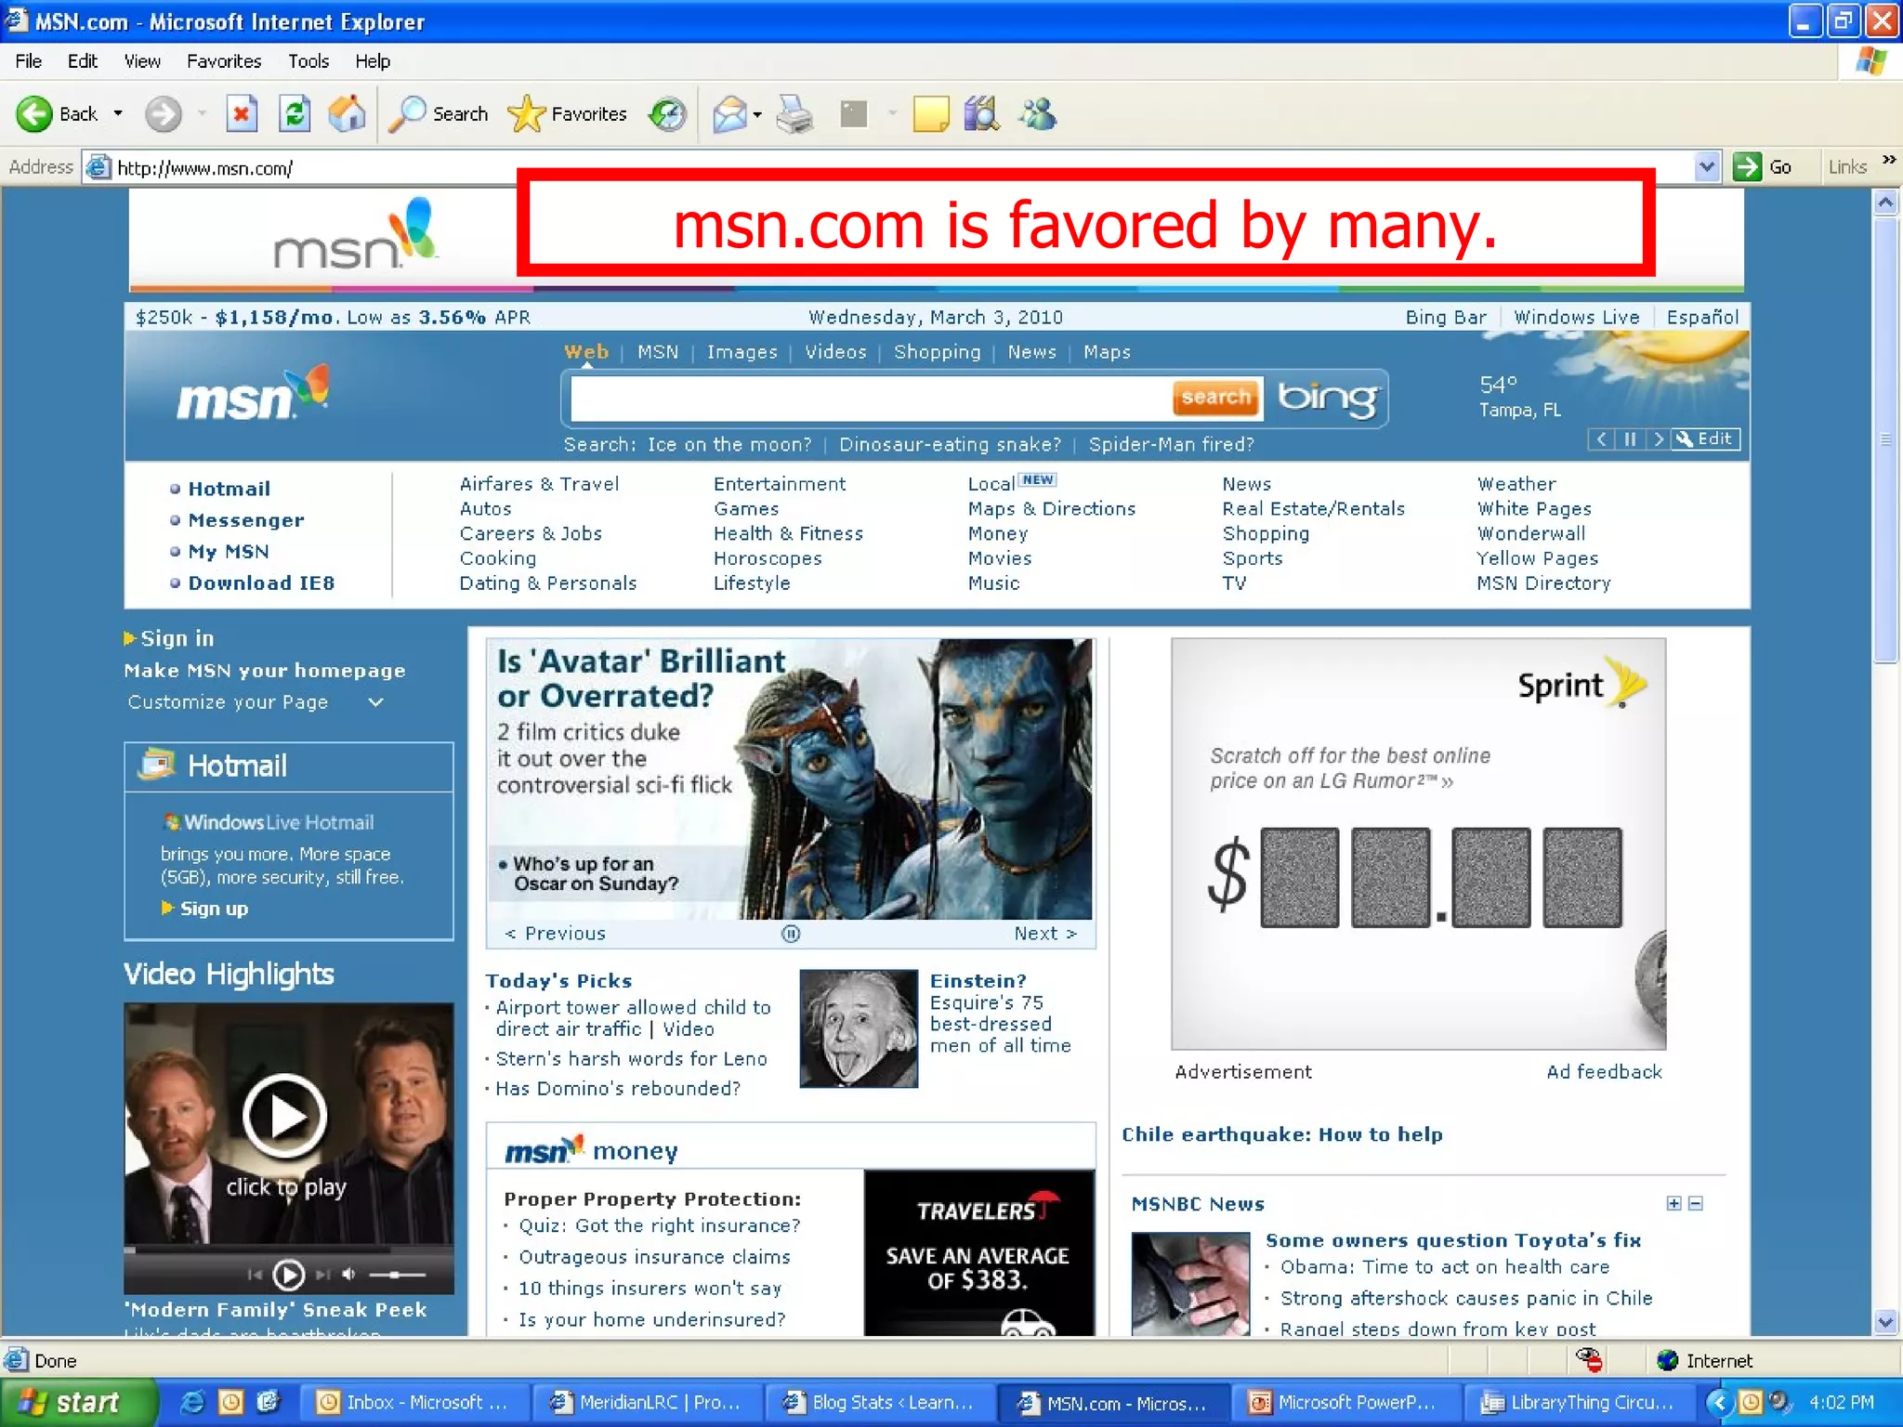
Task: Switch to Inbox - Microsoft taskbar button
Action: [414, 1402]
